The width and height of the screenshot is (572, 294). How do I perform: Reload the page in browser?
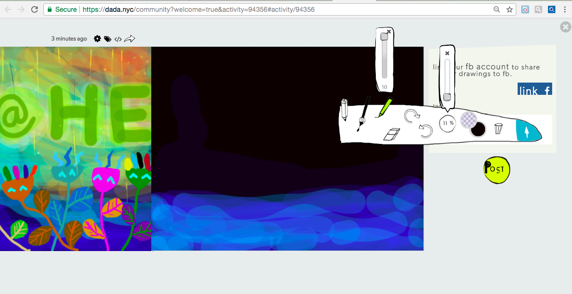[34, 9]
